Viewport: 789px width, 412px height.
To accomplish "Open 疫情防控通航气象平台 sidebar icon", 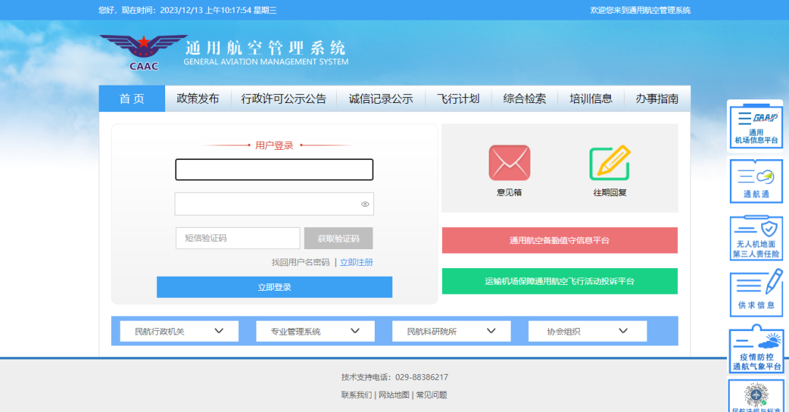I will (x=755, y=349).
